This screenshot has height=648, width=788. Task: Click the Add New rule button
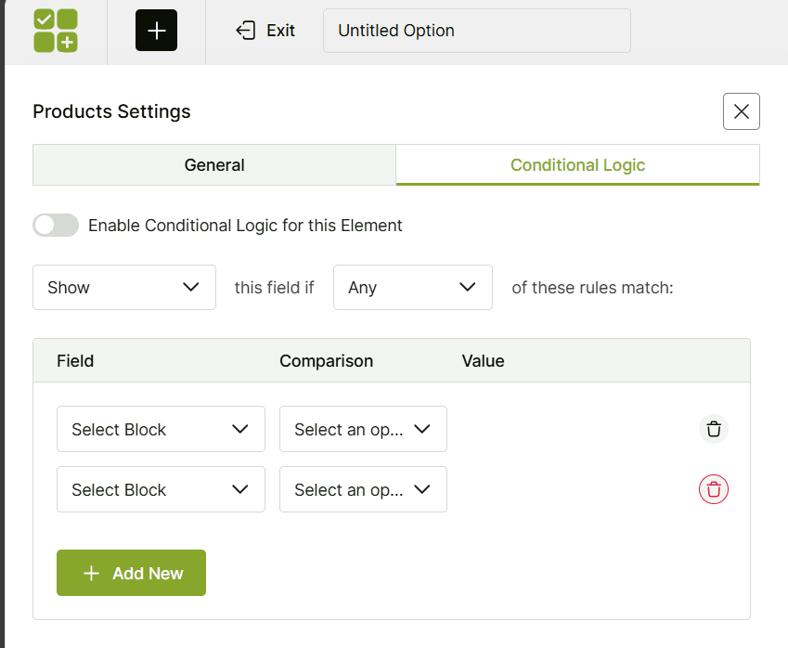[x=131, y=573]
